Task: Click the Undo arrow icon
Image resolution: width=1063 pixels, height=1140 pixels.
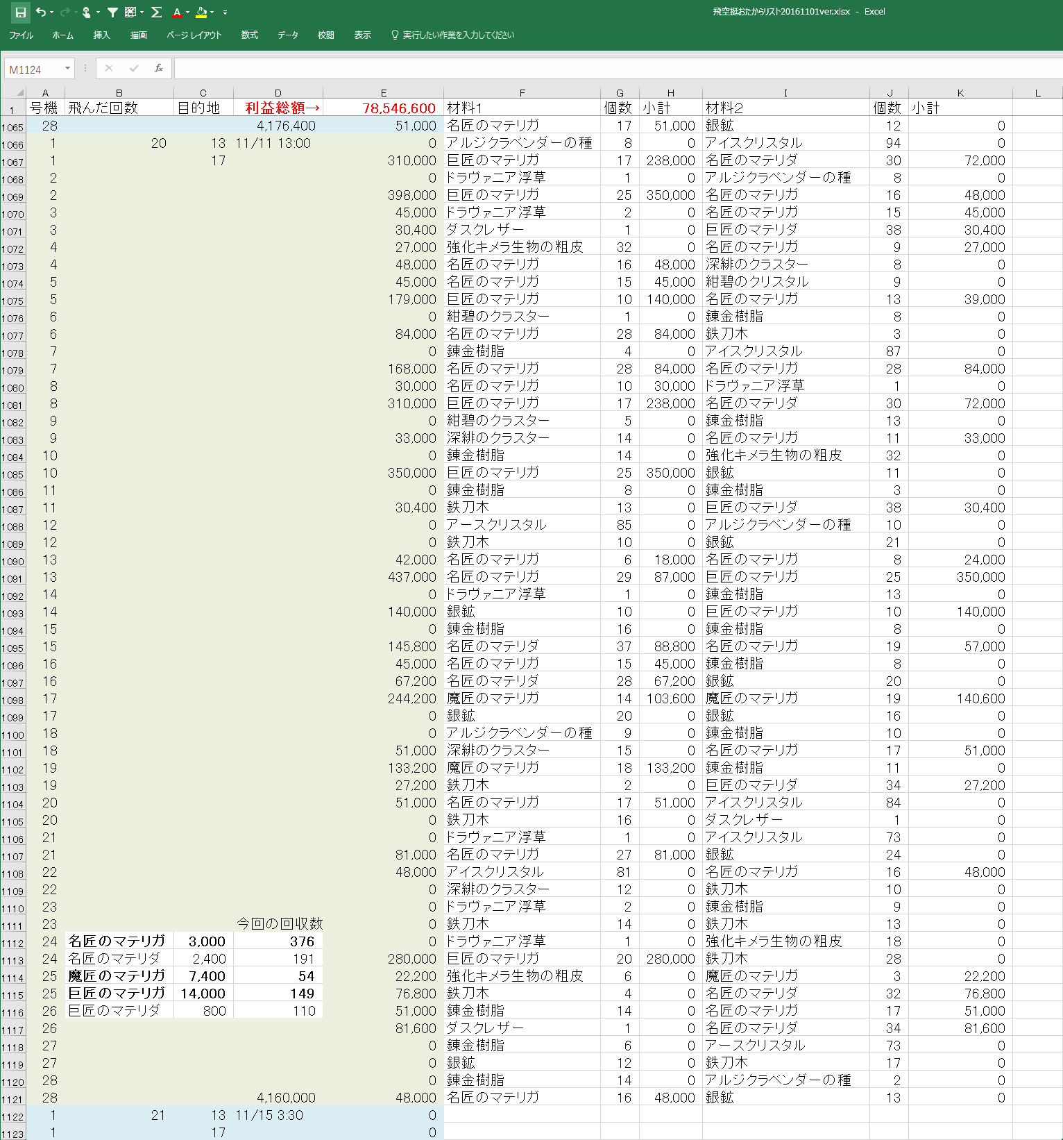Action: pos(41,12)
